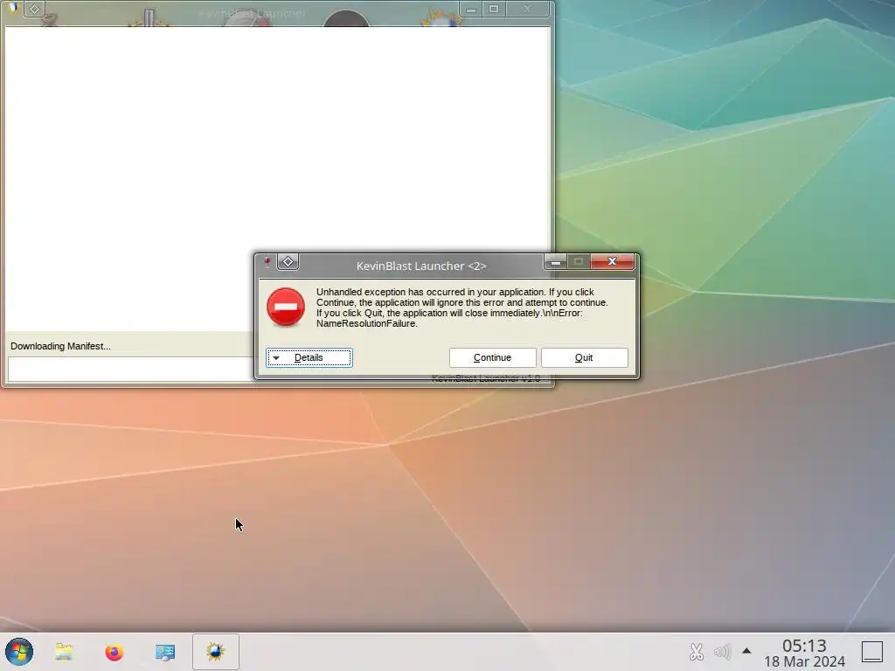Viewport: 895px width, 671px height.
Task: Minimize the main KevinBlast Launcher window
Action: [x=471, y=9]
